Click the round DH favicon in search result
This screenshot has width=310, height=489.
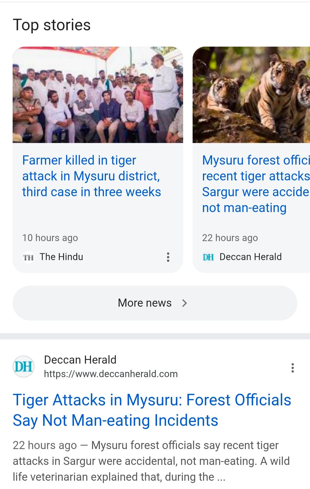pyautogui.click(x=24, y=367)
